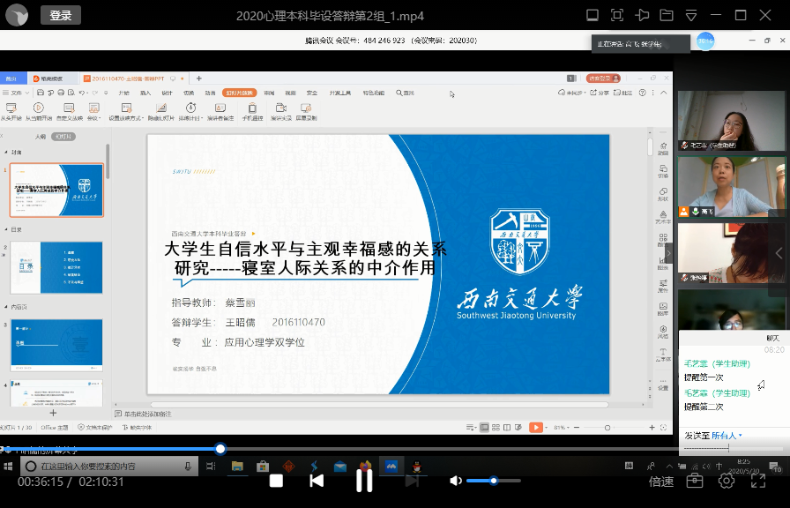
Task: Mute the player volume speaker icon
Action: 455,481
